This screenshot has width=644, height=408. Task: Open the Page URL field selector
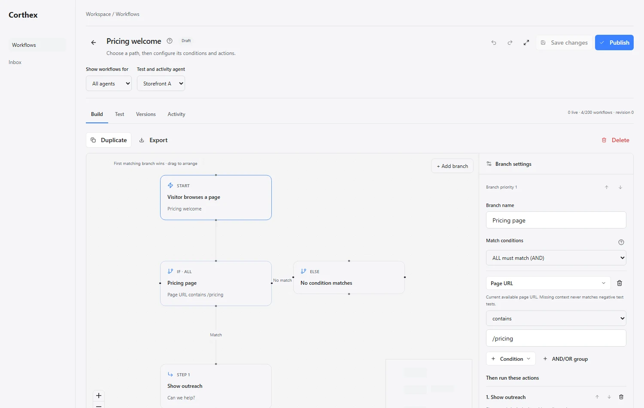pyautogui.click(x=548, y=283)
